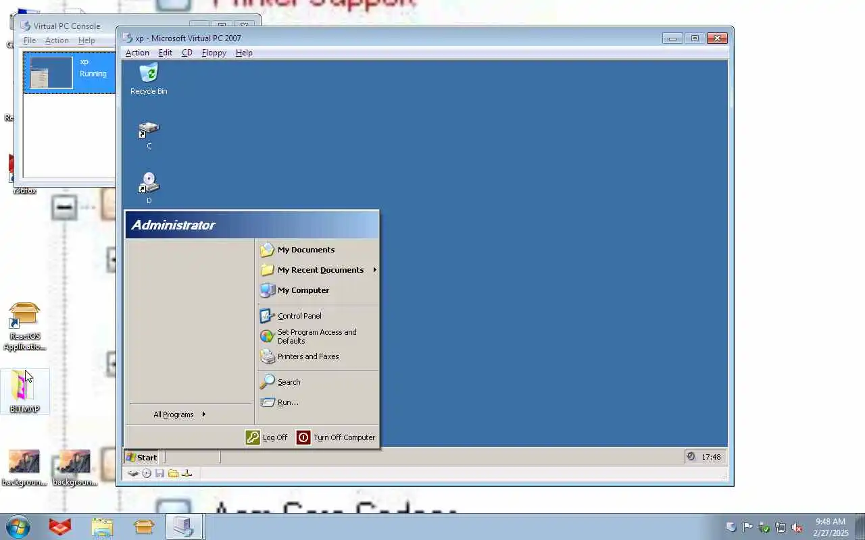Viewport: 865px width, 540px height.
Task: Click Log Off button
Action: coord(267,437)
